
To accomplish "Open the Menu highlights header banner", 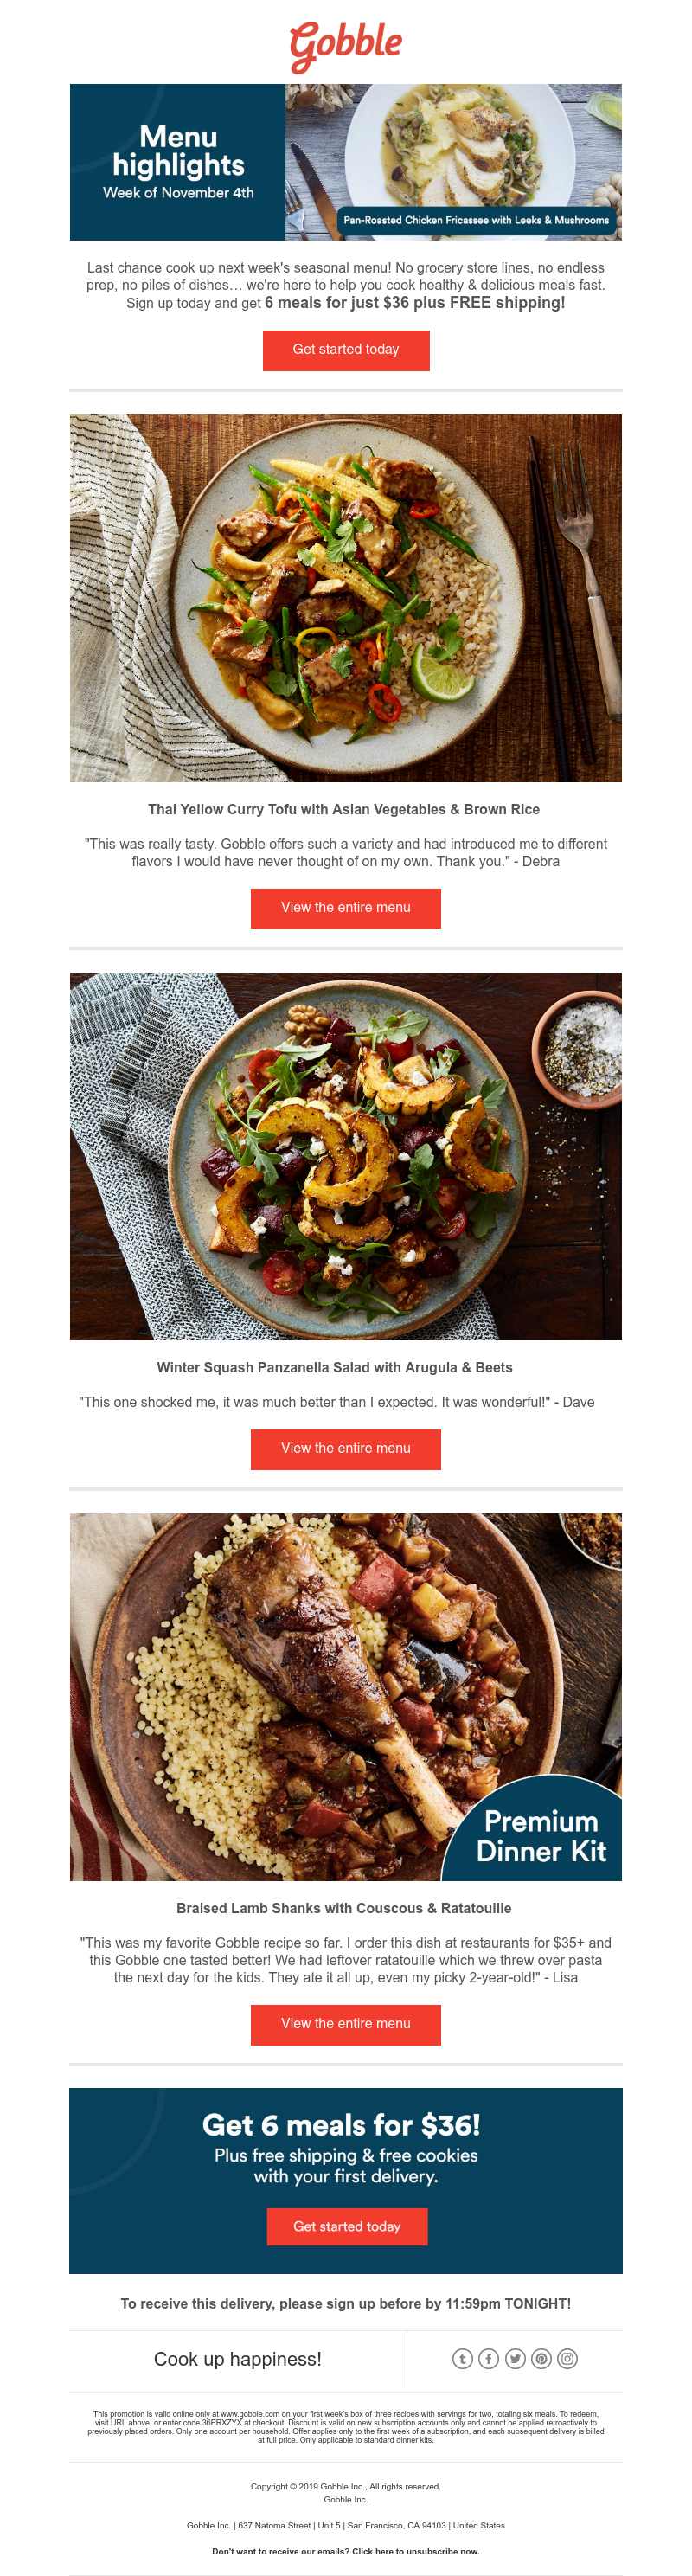I will [x=346, y=162].
